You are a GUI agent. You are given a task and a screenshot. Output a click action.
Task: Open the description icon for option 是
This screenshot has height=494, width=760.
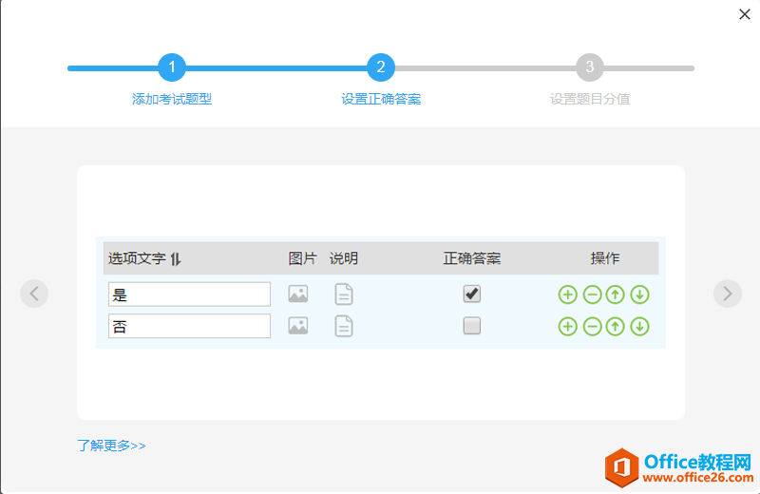point(344,294)
